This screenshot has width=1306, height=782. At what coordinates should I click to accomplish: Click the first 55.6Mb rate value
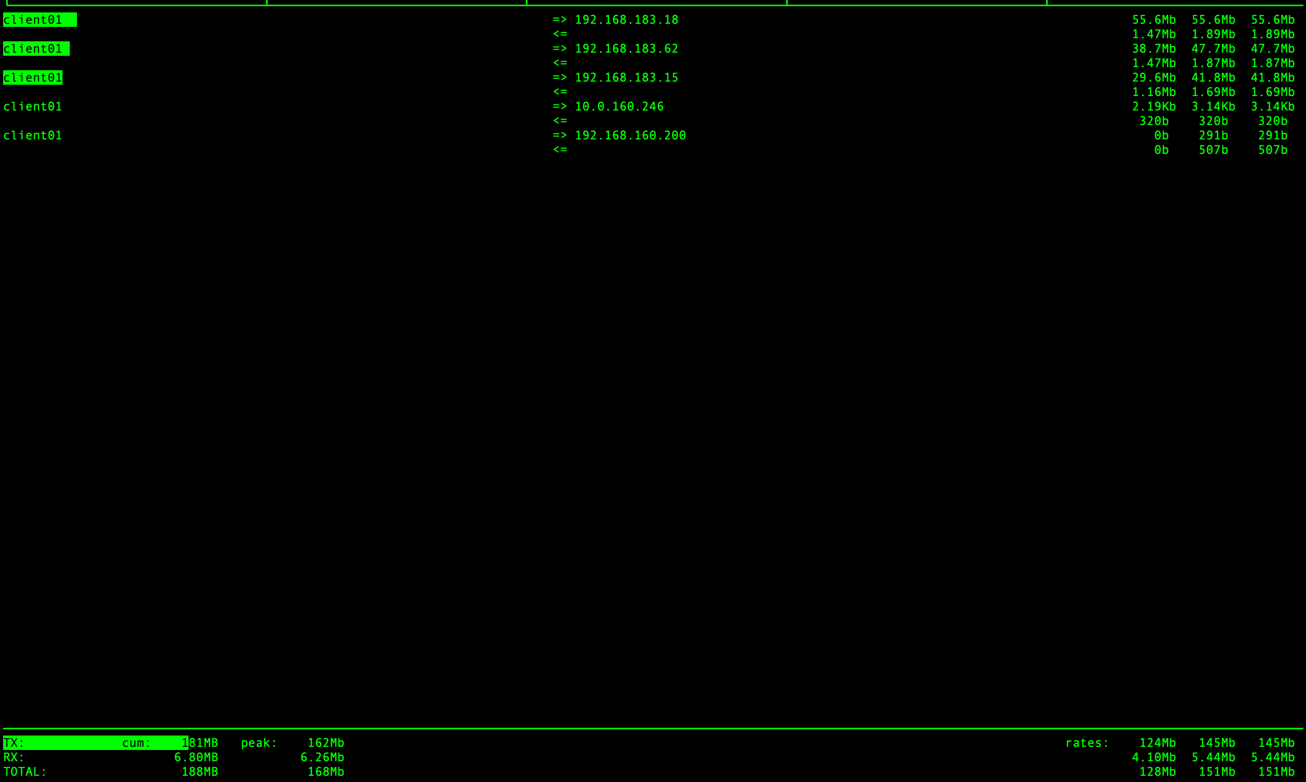click(1154, 20)
